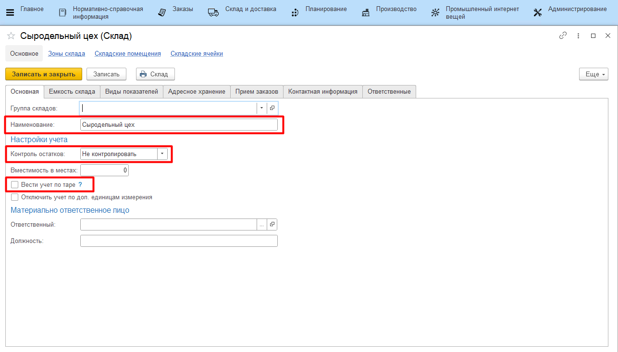Open the Контактная информация tab
The height and width of the screenshot is (352, 618).
click(x=322, y=91)
